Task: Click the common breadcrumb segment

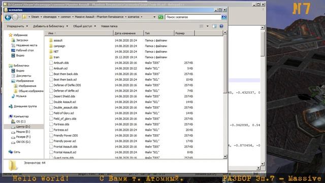Action: pyautogui.click(x=66, y=17)
